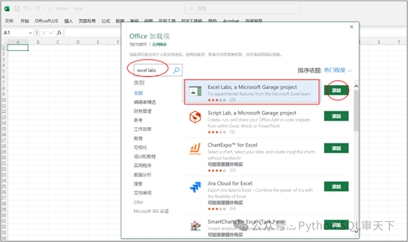Image resolution: width=408 pixels, height=242 pixels.
Task: Click the formula bar cancel X icon
Action: point(44,32)
